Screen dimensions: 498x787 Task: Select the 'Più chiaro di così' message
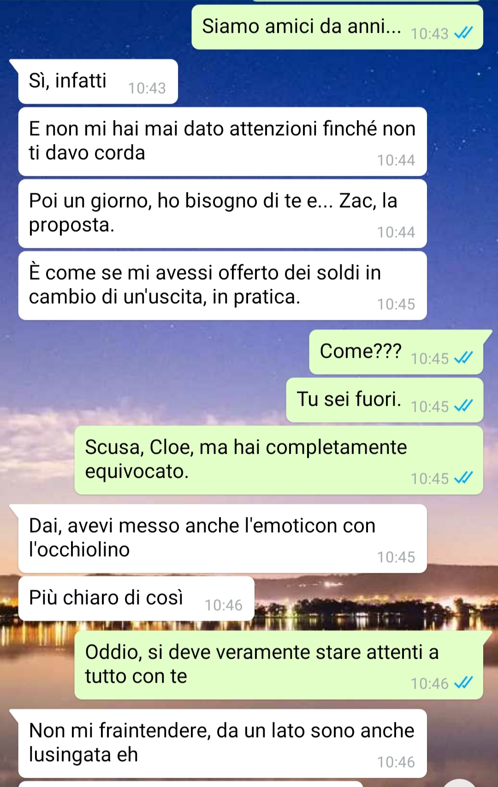pos(136,599)
